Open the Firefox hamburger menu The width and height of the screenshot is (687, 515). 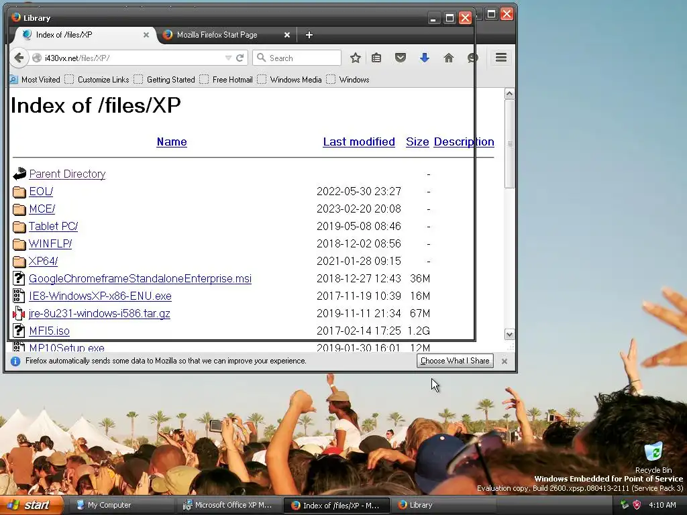(x=501, y=58)
